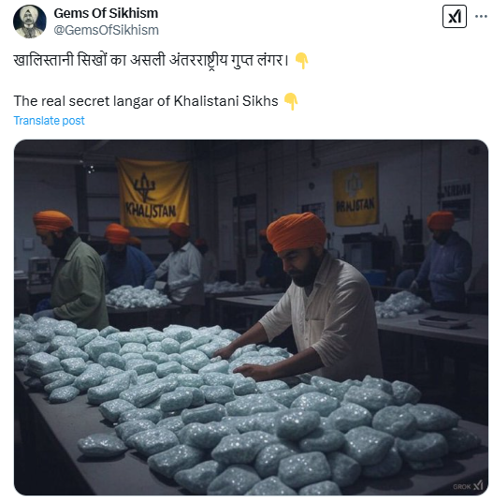
Task: Click the second yellow banner at right in photo
Action: (x=355, y=195)
